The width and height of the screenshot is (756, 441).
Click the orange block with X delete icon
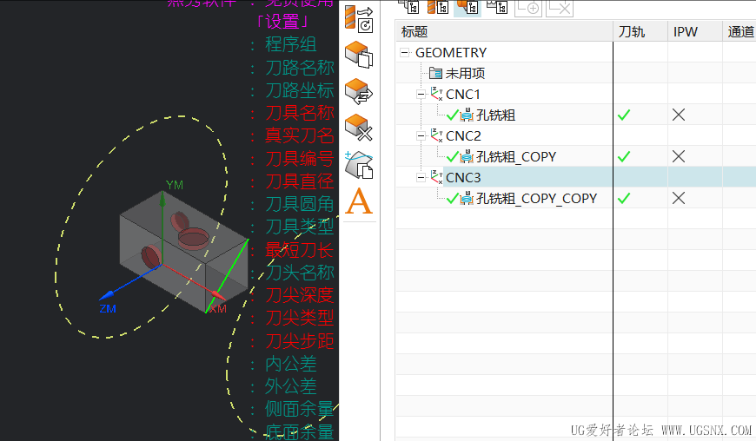tap(359, 127)
